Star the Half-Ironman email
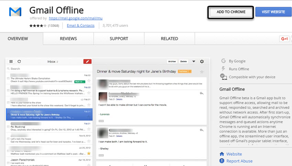 89,93
